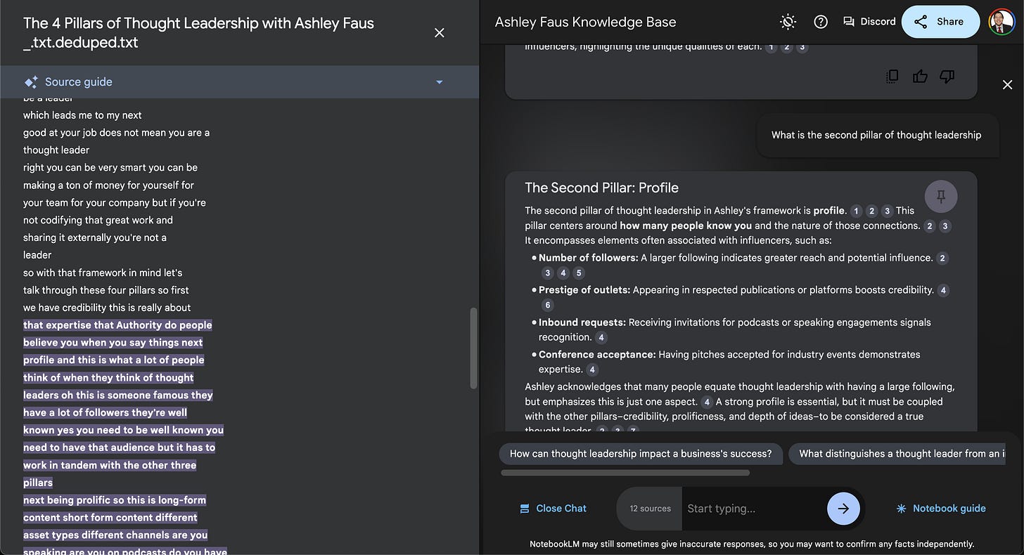This screenshot has width=1024, height=555.
Task: Click the horizontal suggestions scrollbar
Action: click(625, 473)
